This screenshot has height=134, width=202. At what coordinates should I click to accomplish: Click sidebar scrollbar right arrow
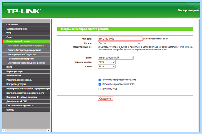coord(48,130)
